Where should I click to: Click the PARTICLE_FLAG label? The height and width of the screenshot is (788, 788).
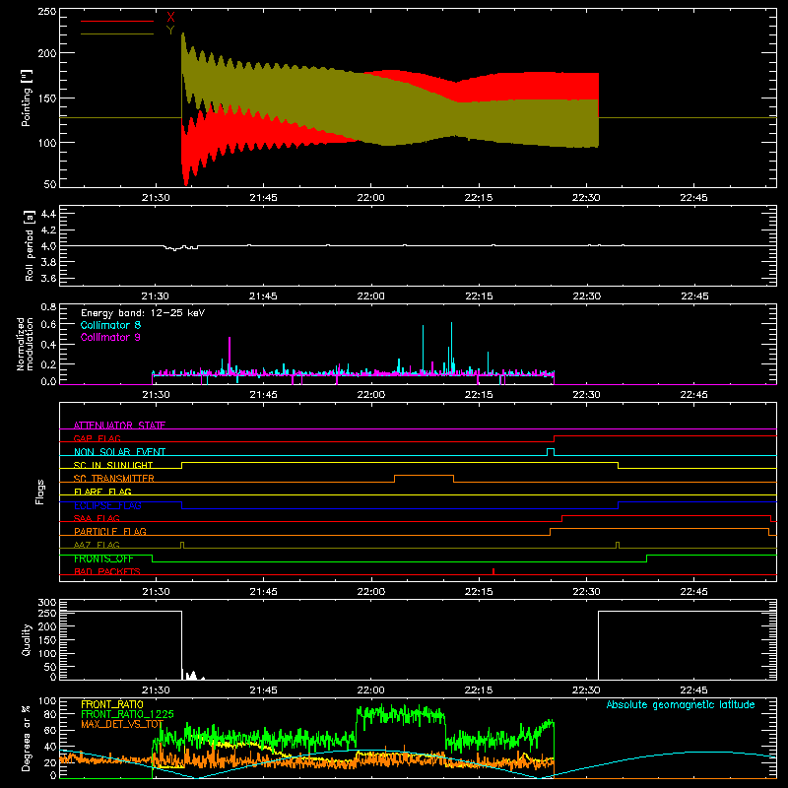click(110, 531)
